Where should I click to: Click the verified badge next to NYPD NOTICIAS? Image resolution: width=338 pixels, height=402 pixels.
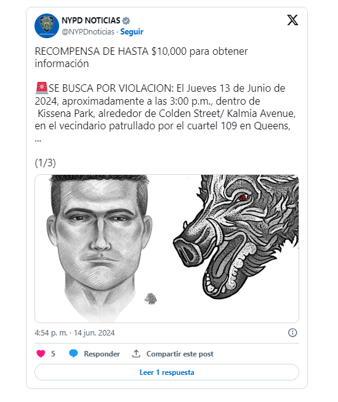(x=126, y=20)
